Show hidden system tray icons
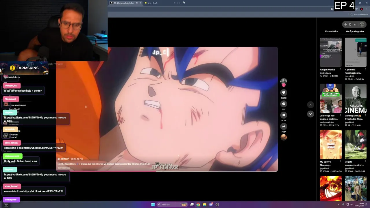370x208 pixels. (338, 205)
